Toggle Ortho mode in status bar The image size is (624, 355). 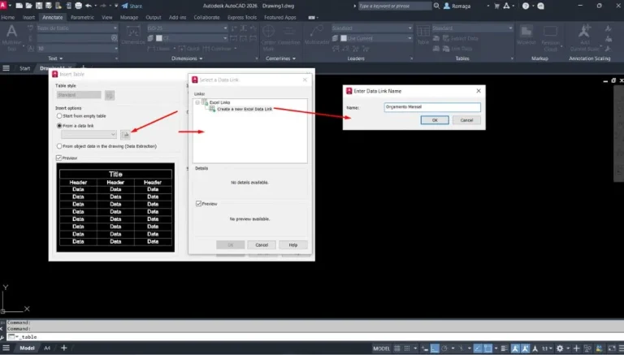435,349
